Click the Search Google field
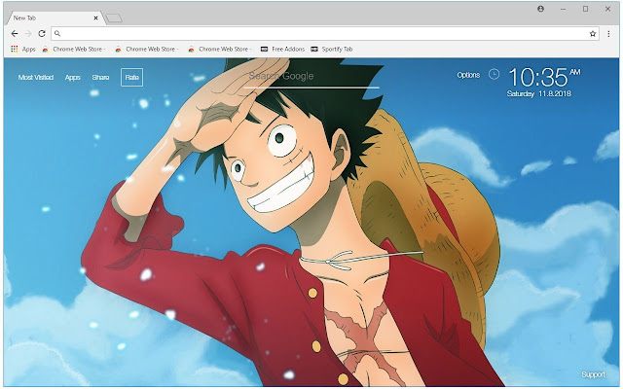The image size is (623, 389). 311,77
